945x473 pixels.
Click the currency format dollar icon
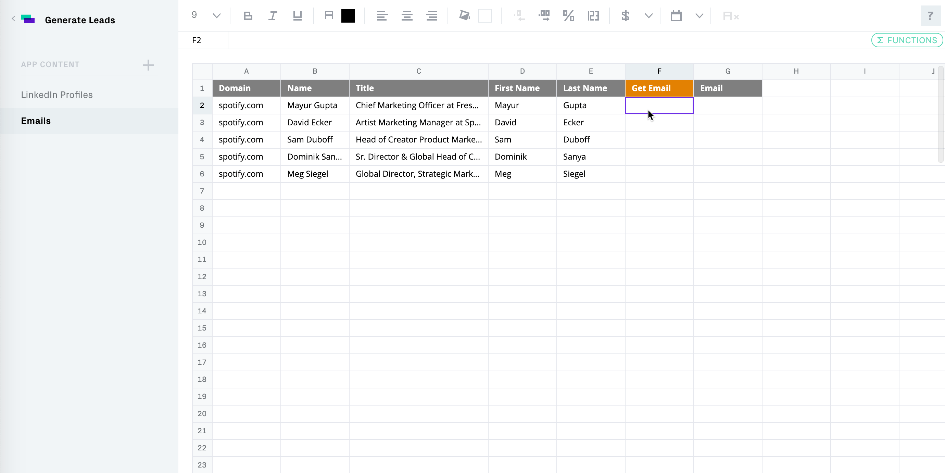pyautogui.click(x=626, y=16)
